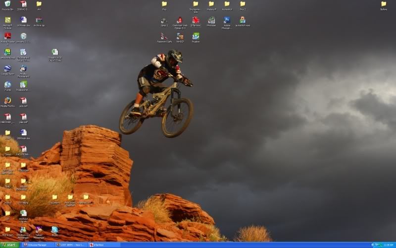Launch iTunes from the desktop
The width and height of the screenshot is (396, 248).
[x=7, y=85]
